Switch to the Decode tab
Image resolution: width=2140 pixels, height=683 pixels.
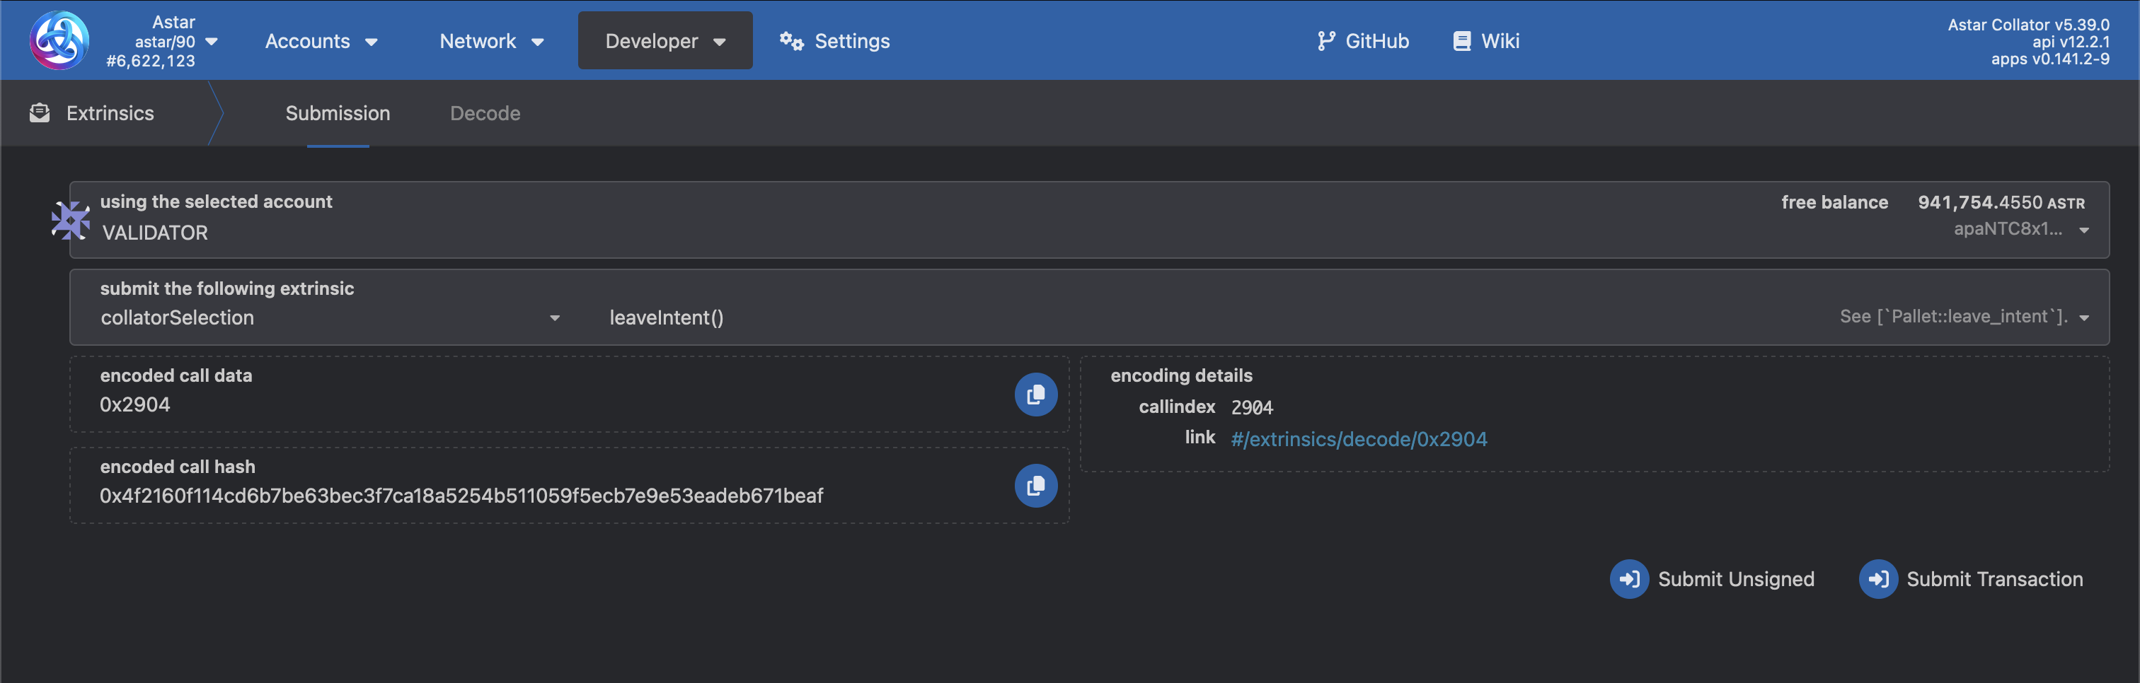(x=485, y=114)
